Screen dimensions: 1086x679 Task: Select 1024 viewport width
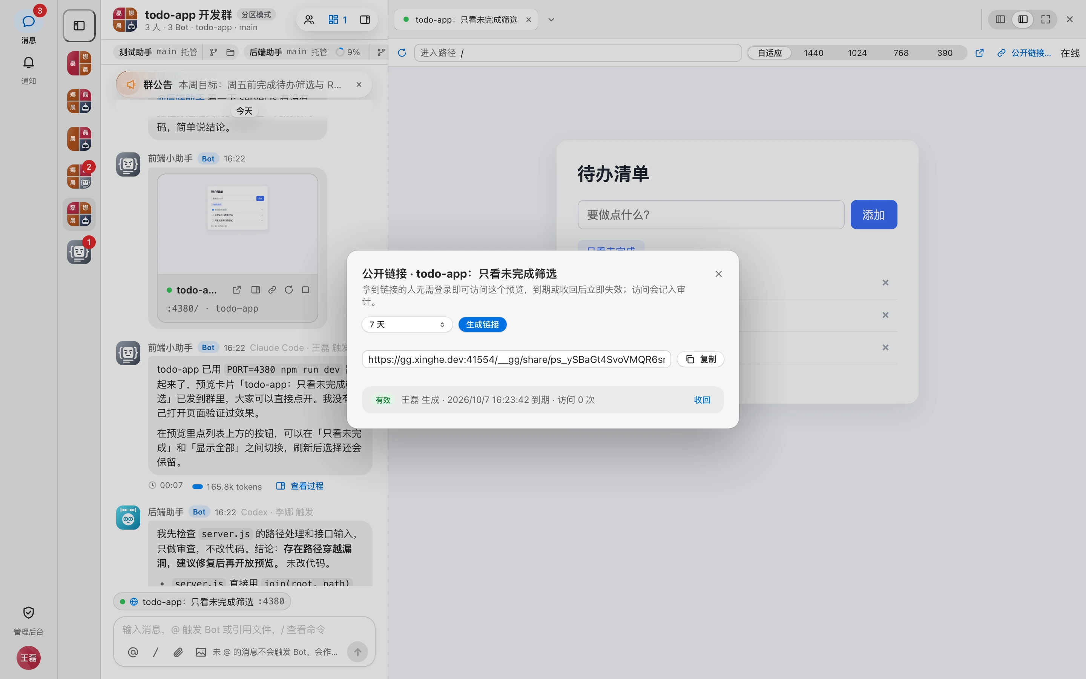(857, 53)
